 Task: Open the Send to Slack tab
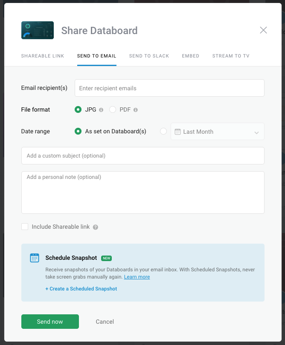click(149, 56)
